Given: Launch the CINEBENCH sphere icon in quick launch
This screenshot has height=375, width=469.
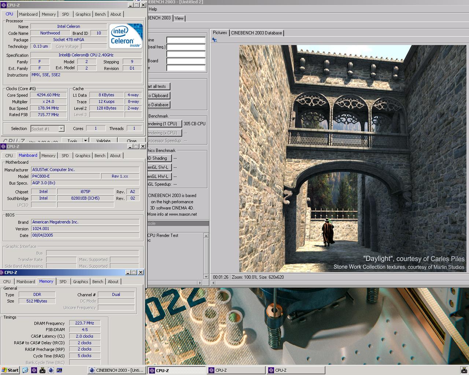Looking at the screenshot, I should pos(51,370).
